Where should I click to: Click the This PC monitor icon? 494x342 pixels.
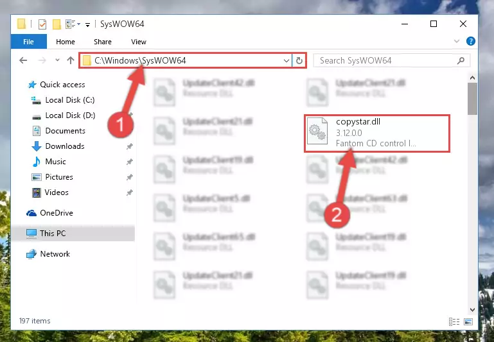[31, 234]
